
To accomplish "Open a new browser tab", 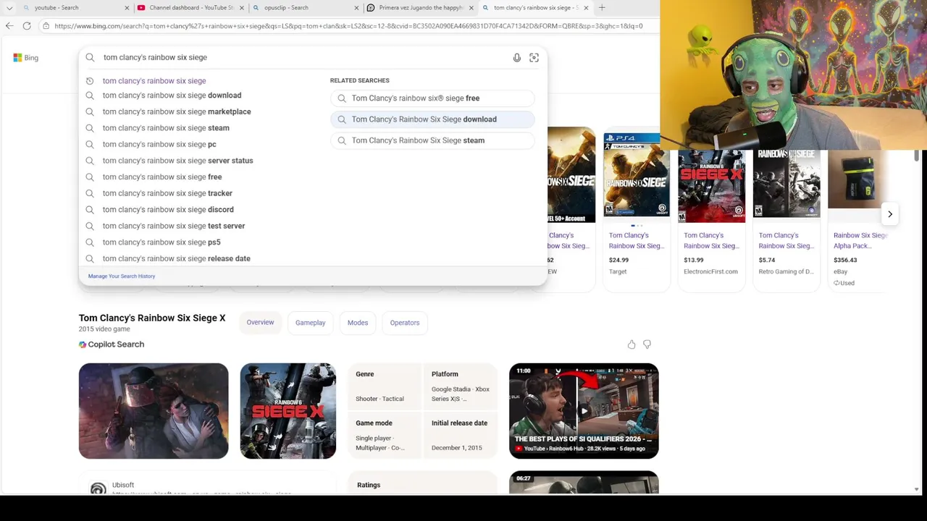I will click(602, 8).
